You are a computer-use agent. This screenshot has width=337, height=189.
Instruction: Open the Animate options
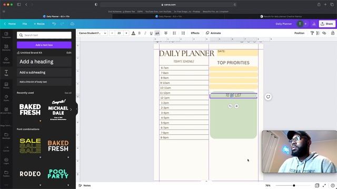[x=213, y=33]
